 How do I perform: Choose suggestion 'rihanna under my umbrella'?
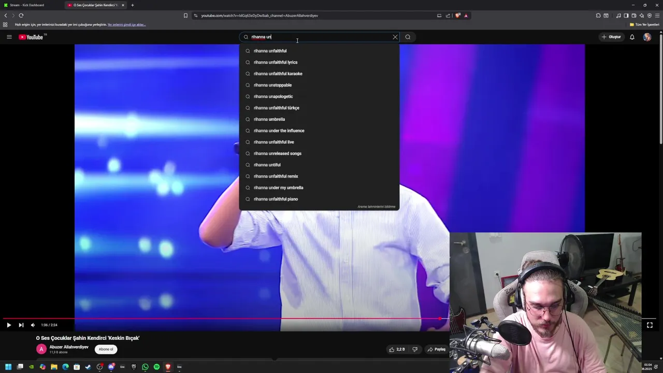(x=319, y=188)
